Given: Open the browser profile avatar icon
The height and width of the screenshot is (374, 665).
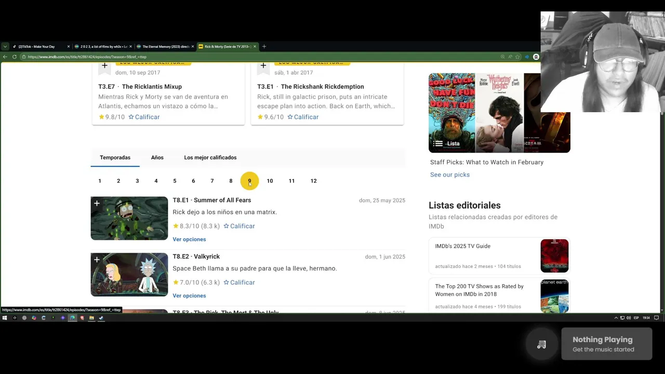Looking at the screenshot, I should 536,57.
